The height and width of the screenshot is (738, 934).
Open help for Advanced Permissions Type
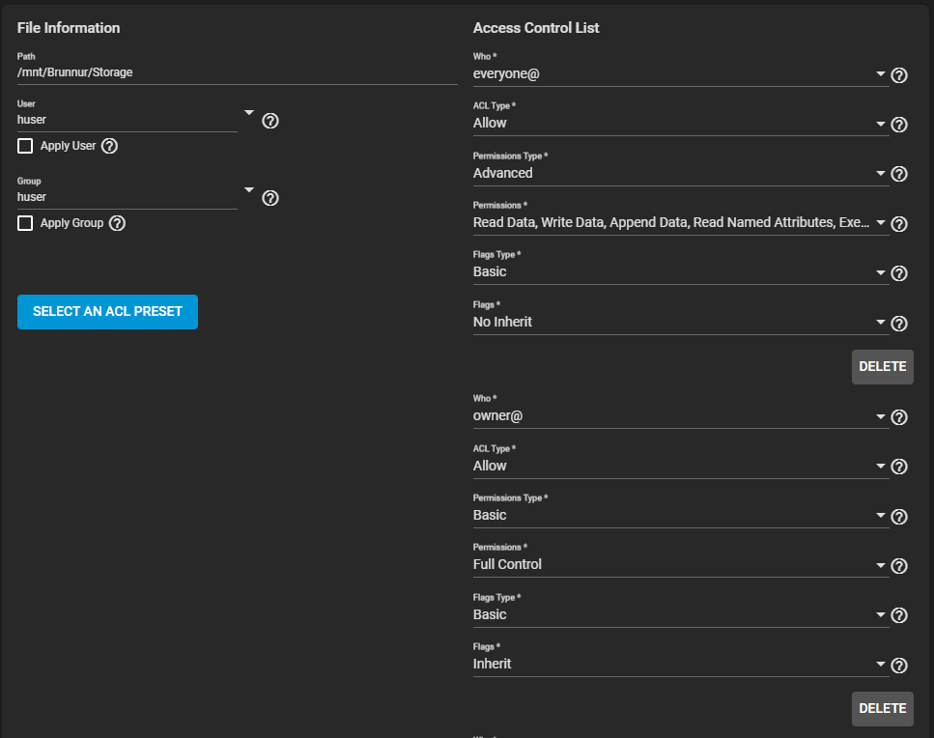point(899,174)
